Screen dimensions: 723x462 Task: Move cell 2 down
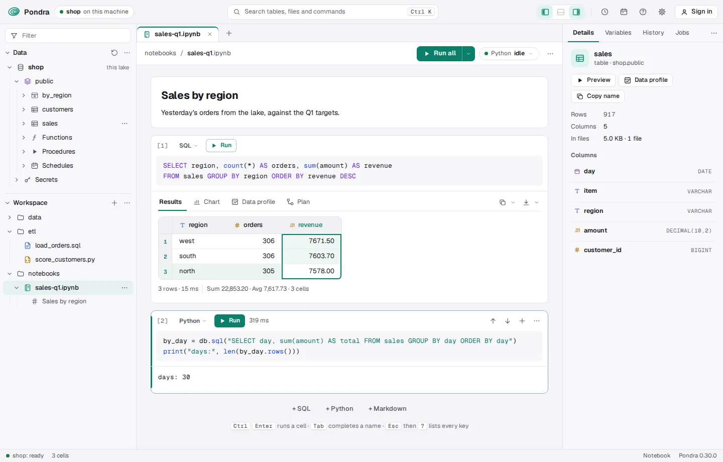508,321
